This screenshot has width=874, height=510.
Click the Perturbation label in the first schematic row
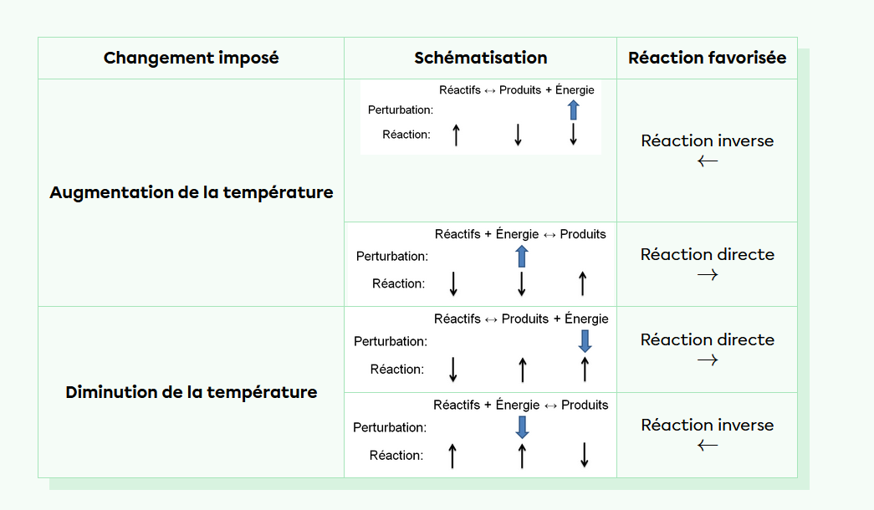[401, 110]
